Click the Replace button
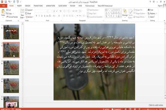This screenshot has height=110, width=166. point(152,14)
